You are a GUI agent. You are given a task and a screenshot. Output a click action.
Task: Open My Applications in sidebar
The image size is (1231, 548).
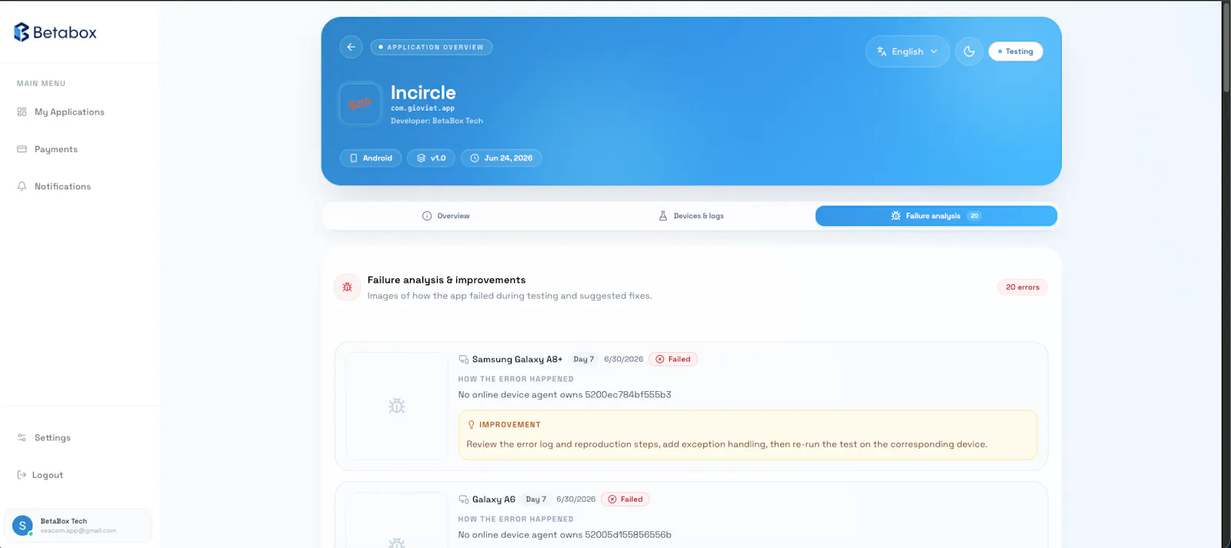(x=69, y=112)
